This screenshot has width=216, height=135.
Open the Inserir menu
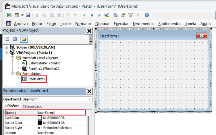[x=66, y=24]
